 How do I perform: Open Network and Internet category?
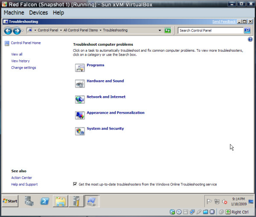(106, 97)
